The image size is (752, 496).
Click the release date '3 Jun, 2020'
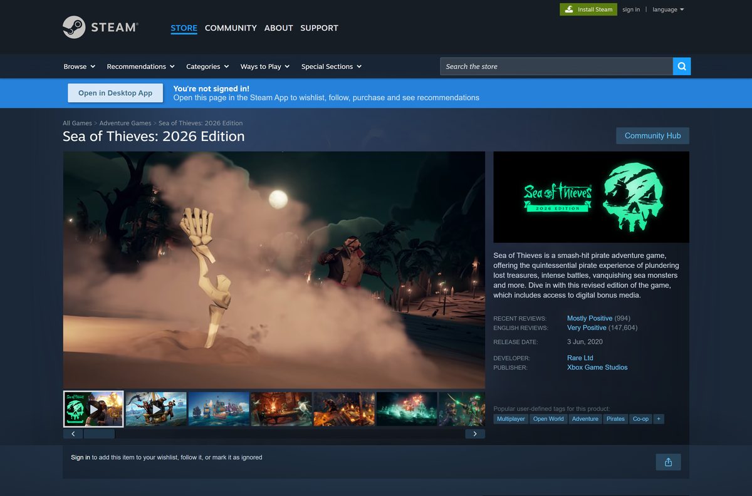point(585,343)
